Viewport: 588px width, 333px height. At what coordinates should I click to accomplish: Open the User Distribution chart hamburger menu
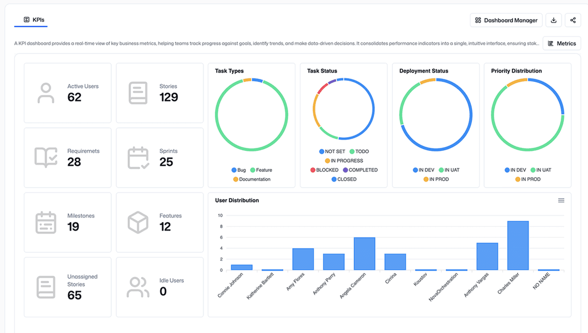click(561, 200)
